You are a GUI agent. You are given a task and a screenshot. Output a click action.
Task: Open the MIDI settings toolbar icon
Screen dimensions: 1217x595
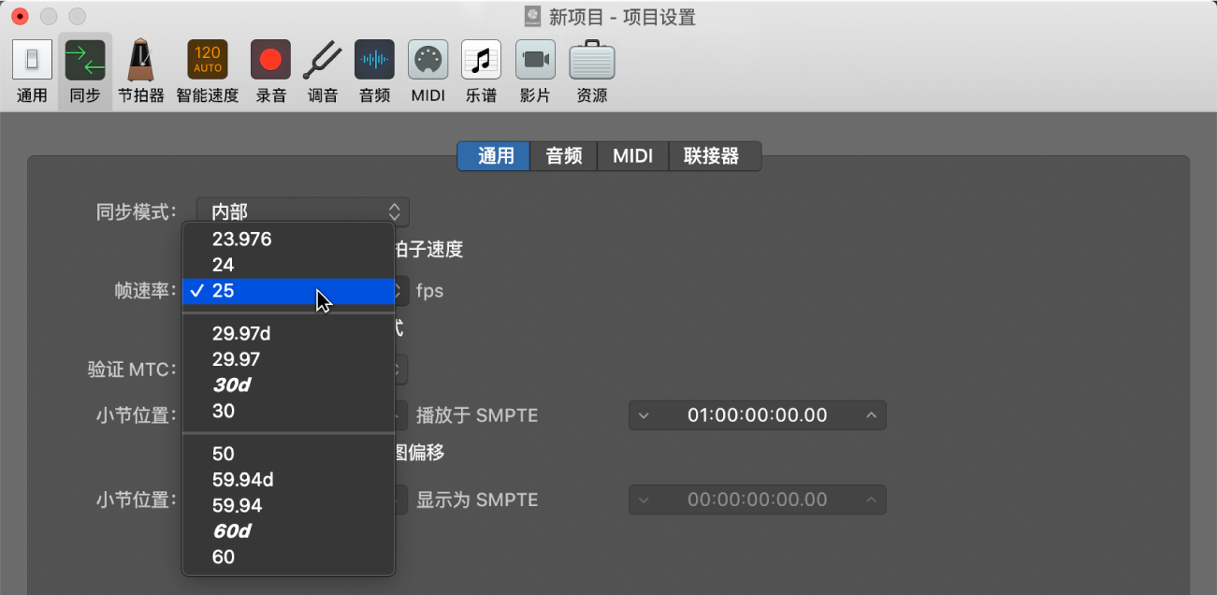point(427,72)
